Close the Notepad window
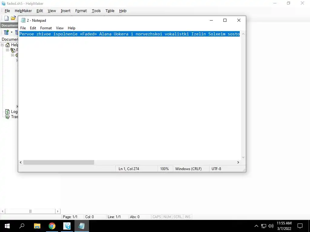 tap(239, 20)
